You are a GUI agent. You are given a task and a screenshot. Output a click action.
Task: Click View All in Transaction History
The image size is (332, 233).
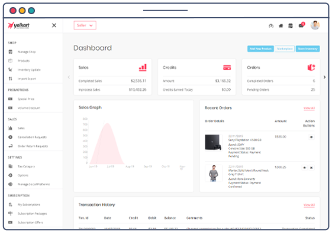tap(309, 205)
